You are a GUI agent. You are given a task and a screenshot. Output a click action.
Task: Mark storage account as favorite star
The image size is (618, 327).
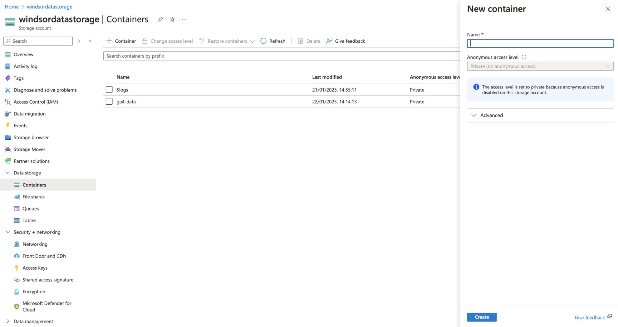(x=172, y=19)
